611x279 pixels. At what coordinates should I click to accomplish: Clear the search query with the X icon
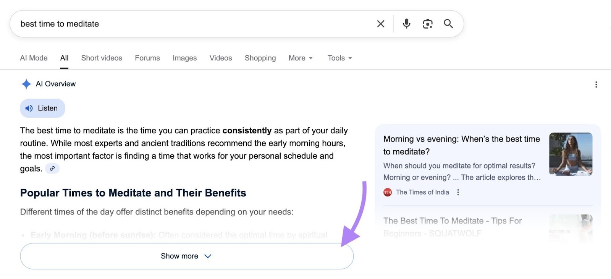380,23
